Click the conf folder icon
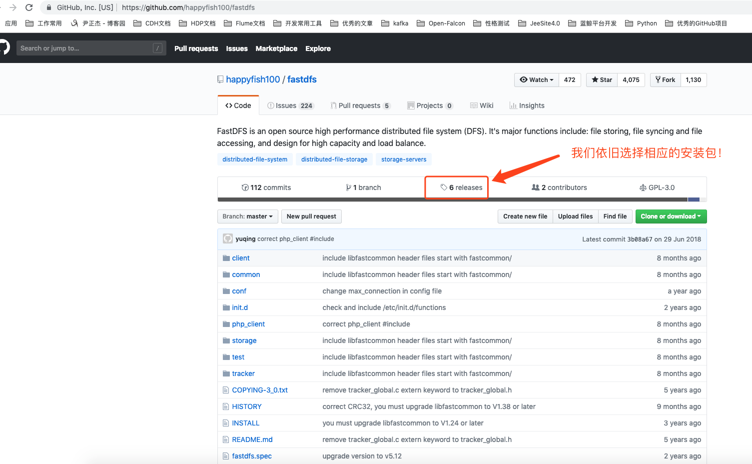This screenshot has height=464, width=752. pos(226,291)
